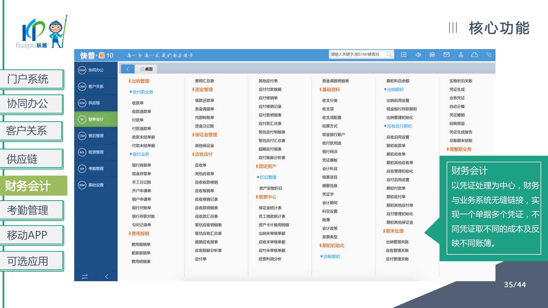
Task: Click the blue back arrow button
Action: click(x=128, y=69)
